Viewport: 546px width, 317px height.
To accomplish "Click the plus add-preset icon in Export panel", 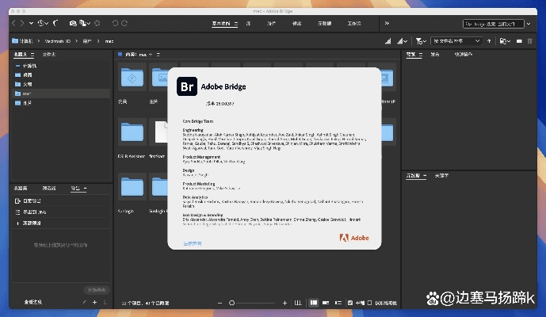I will point(94,303).
